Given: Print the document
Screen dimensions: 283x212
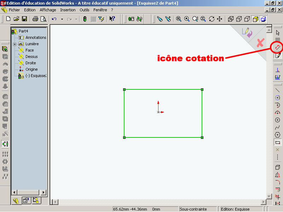Looking at the screenshot, I should [35, 19].
